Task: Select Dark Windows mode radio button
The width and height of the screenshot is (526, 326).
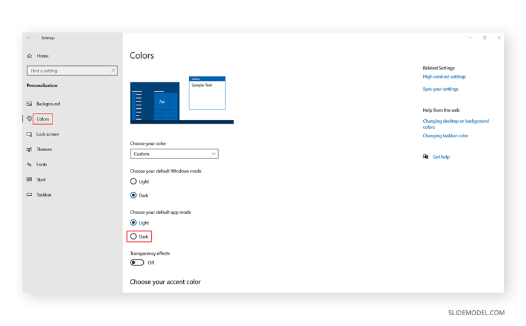Action: coord(133,195)
